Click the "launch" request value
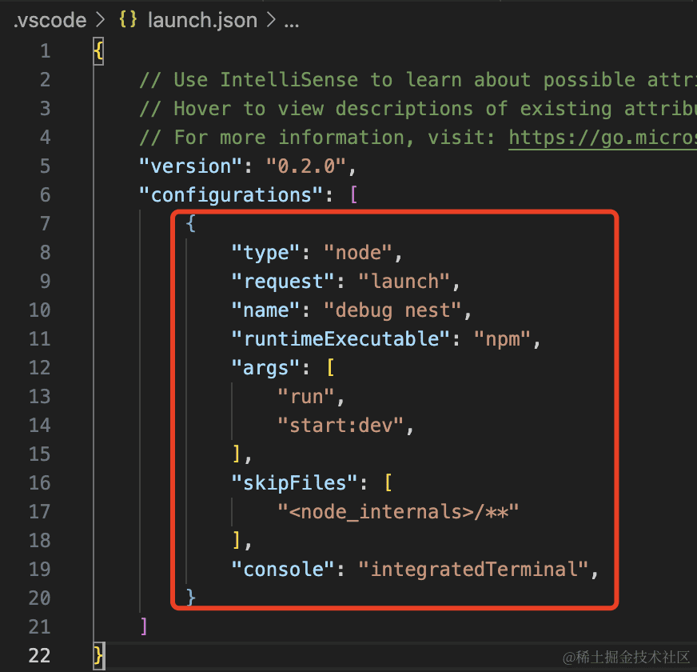 (404, 281)
